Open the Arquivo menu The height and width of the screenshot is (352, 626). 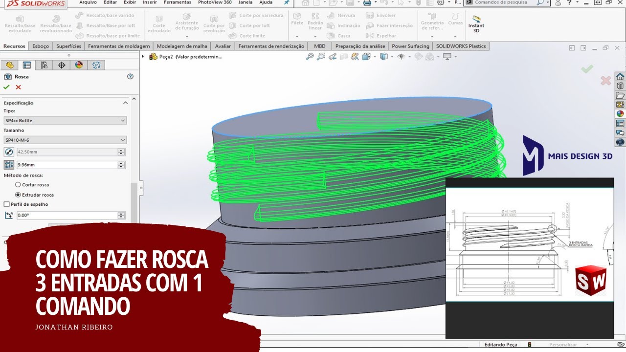coord(88,2)
